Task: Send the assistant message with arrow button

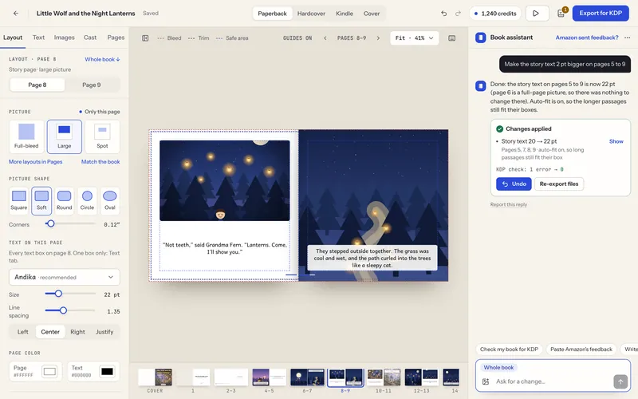Action: pyautogui.click(x=620, y=381)
